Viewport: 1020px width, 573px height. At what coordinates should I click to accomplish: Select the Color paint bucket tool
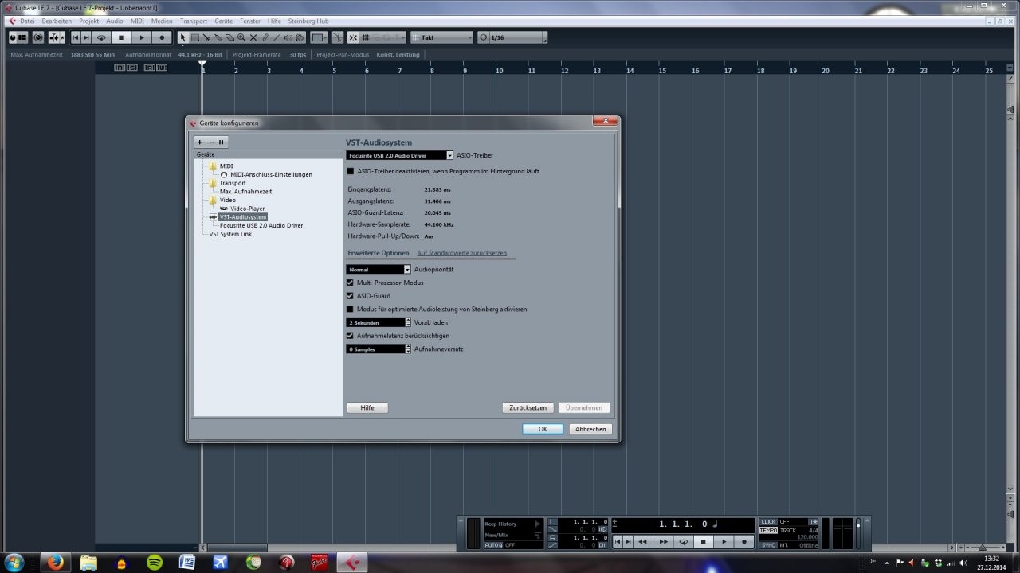pyautogui.click(x=300, y=37)
